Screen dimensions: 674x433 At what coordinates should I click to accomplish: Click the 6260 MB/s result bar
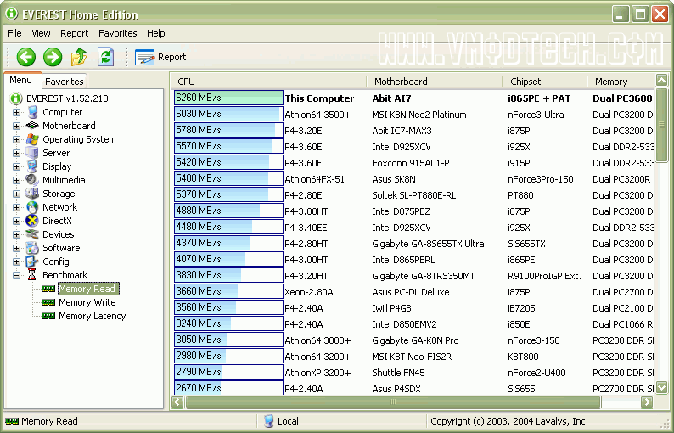(x=228, y=98)
